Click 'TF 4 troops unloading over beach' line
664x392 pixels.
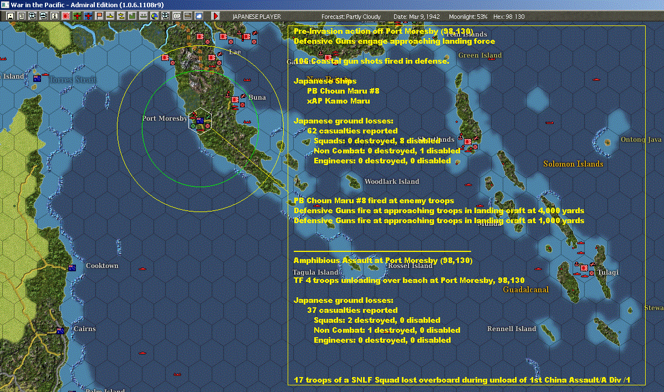(409, 280)
